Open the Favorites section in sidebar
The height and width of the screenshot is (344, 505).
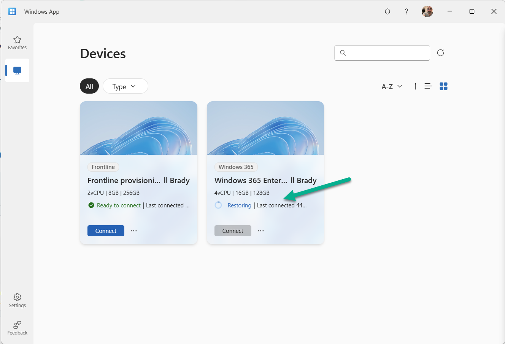pos(17,43)
